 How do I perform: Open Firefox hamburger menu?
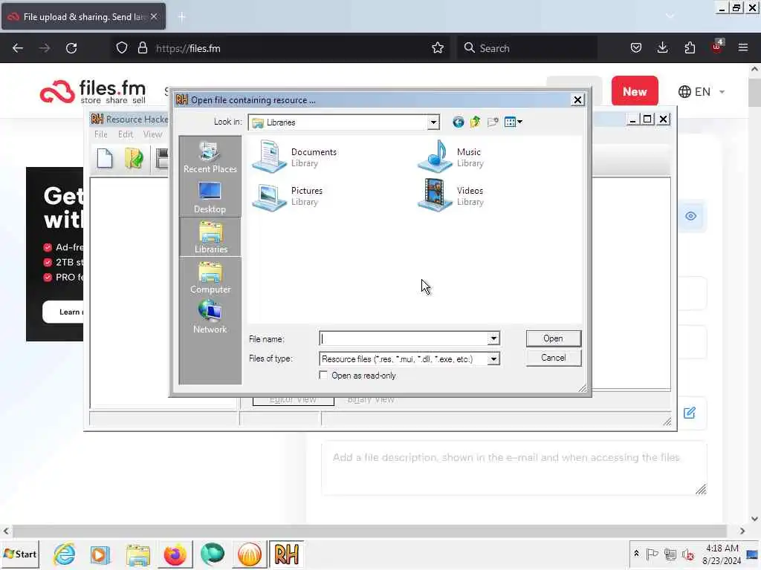[743, 48]
